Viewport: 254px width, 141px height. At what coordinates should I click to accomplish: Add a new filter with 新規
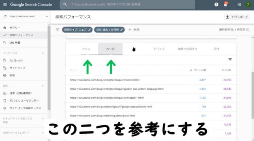pos(134,30)
